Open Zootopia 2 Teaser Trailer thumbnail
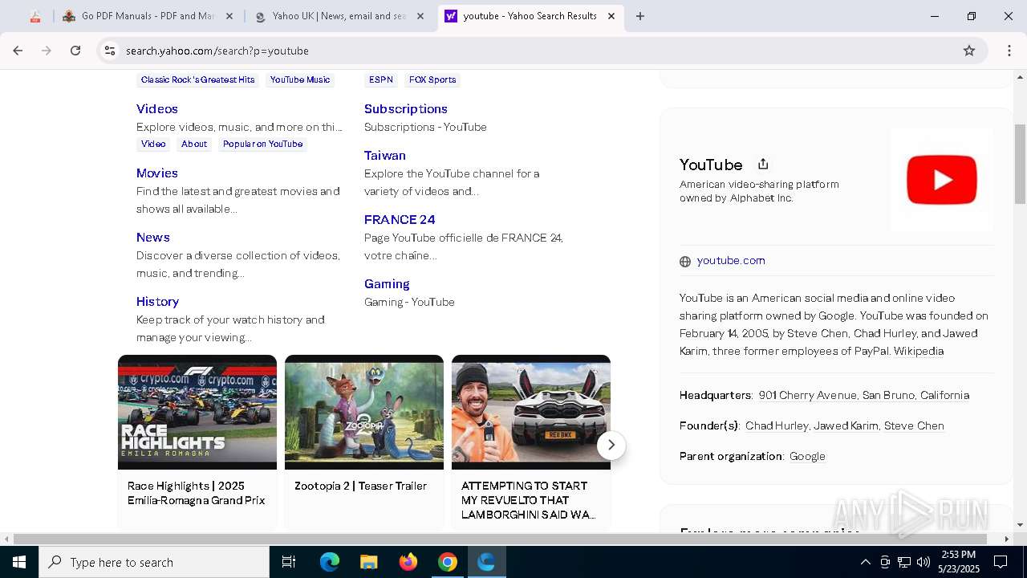Viewport: 1027px width, 578px height. pos(364,412)
